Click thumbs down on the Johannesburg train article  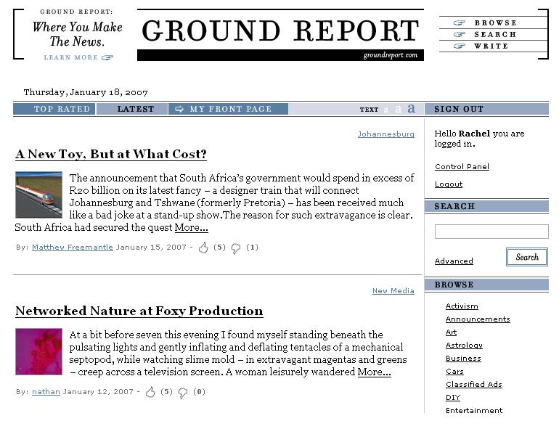pyautogui.click(x=236, y=248)
